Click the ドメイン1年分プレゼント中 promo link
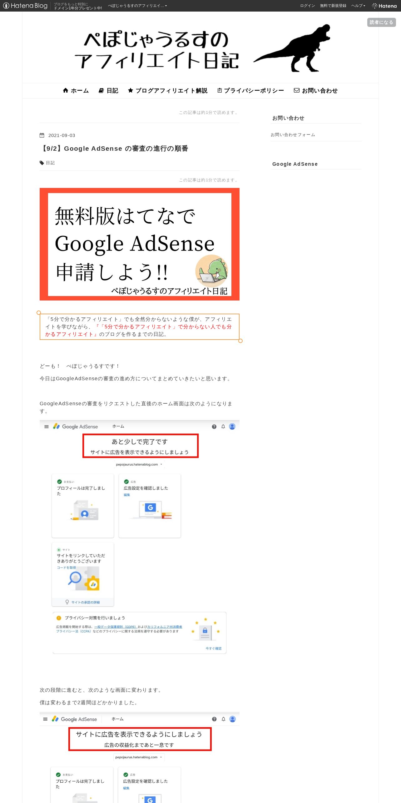This screenshot has width=401, height=803. click(x=78, y=6)
